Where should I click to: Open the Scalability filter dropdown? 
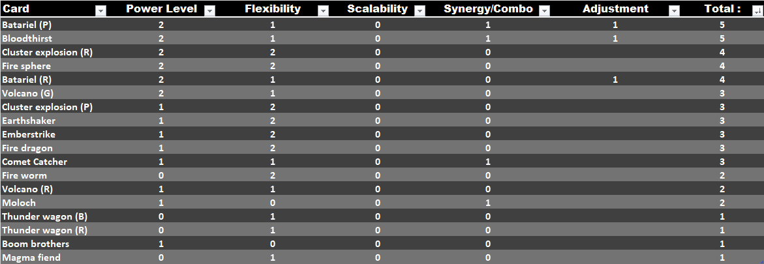pyautogui.click(x=420, y=10)
